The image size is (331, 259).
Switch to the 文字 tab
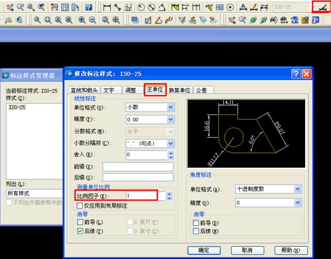pyautogui.click(x=109, y=90)
